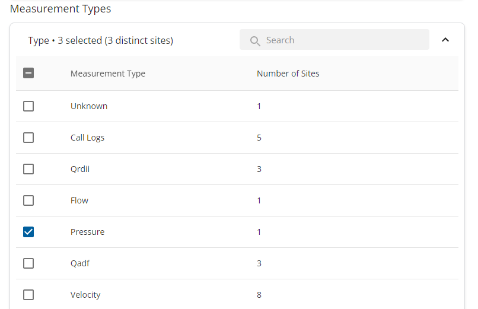Sort by Number of Sites column header
Image resolution: width=478 pixels, height=309 pixels.
click(288, 74)
